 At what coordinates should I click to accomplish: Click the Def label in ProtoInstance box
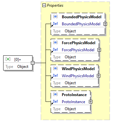[55, 102]
